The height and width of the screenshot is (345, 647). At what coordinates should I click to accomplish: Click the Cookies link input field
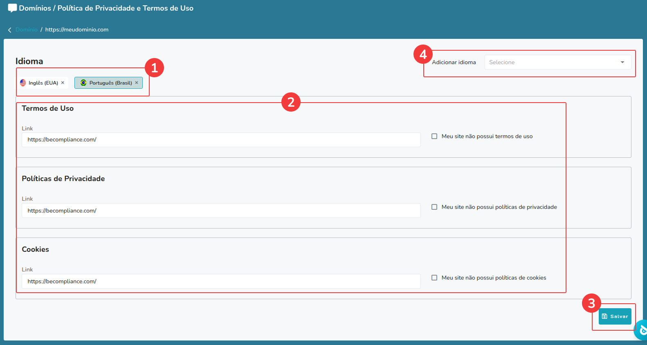point(221,282)
